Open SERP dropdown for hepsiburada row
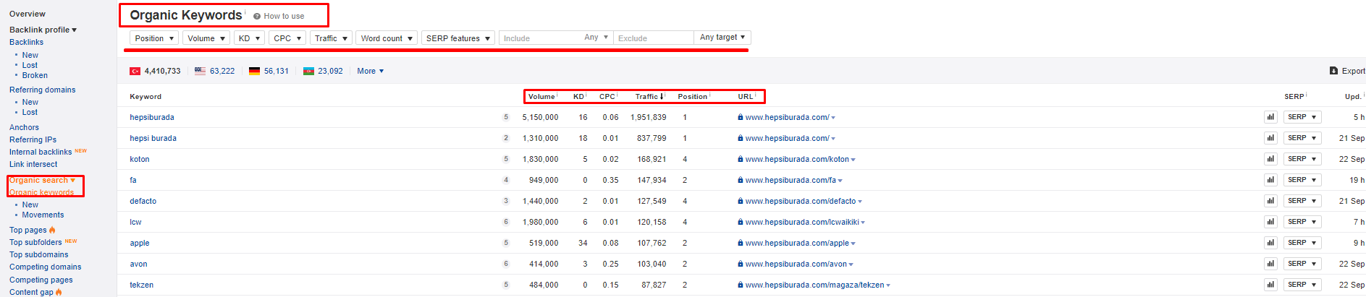The width and height of the screenshot is (1366, 297). pyautogui.click(x=1302, y=117)
